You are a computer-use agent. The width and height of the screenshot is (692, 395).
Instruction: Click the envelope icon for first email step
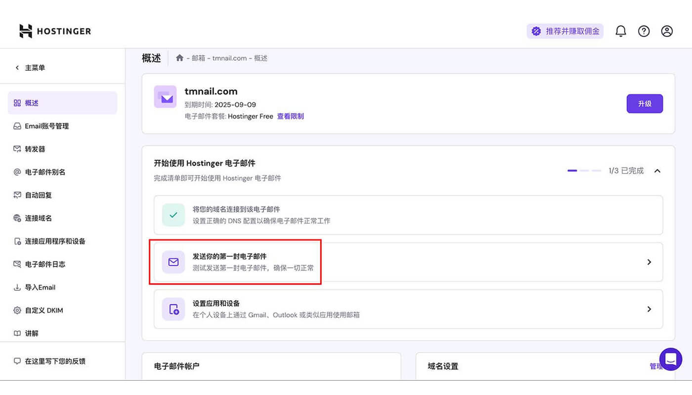pos(173,262)
